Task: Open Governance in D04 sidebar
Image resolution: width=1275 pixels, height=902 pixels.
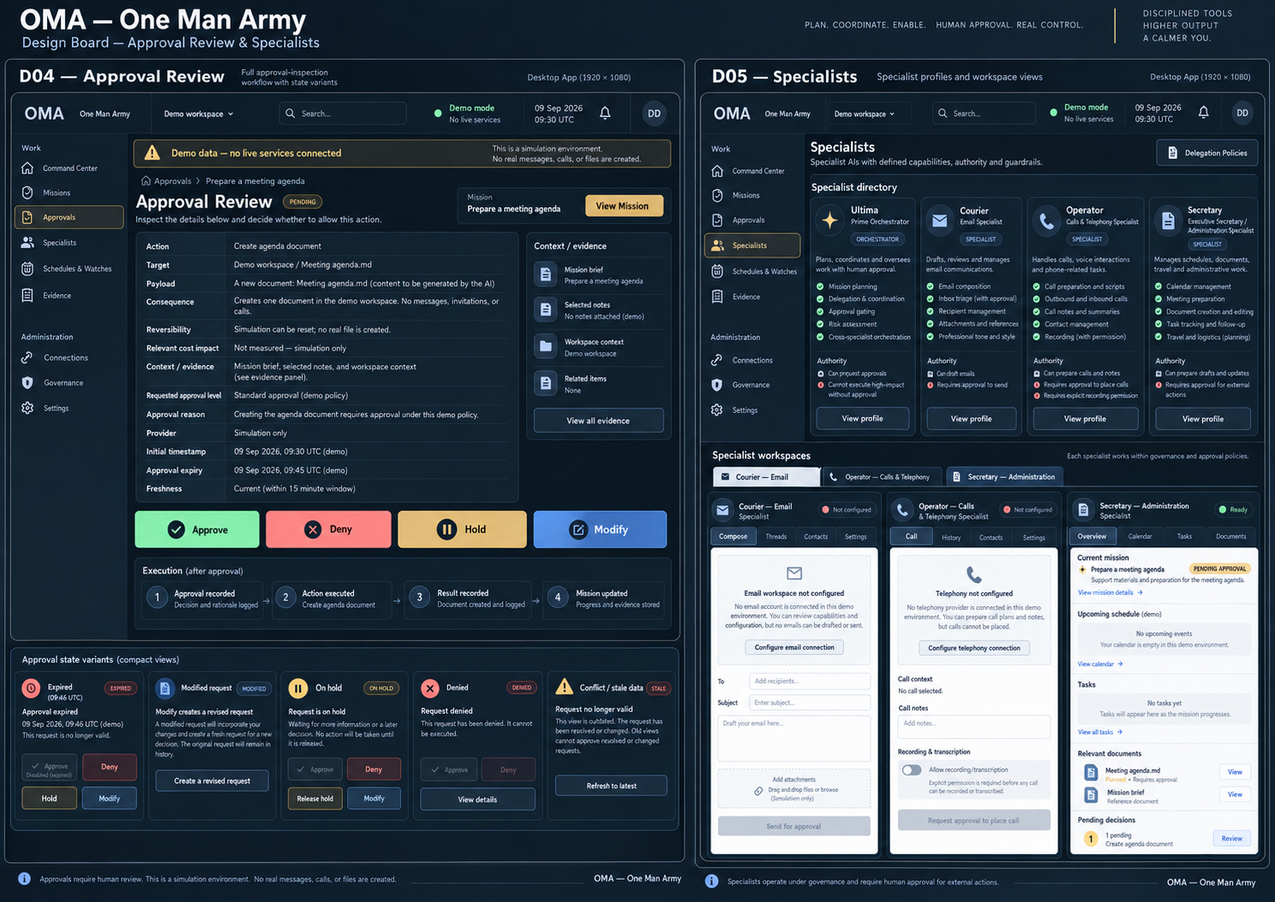Action: (63, 383)
